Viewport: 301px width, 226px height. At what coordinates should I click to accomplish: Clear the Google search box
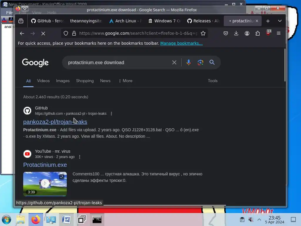pyautogui.click(x=174, y=62)
